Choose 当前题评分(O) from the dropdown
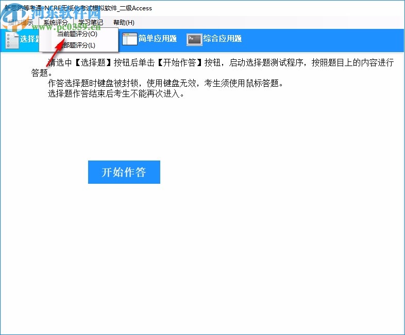This screenshot has height=335, width=405. 77,34
